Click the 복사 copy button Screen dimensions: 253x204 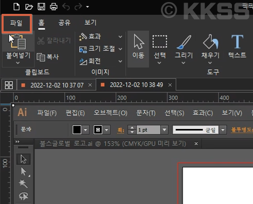click(48, 57)
